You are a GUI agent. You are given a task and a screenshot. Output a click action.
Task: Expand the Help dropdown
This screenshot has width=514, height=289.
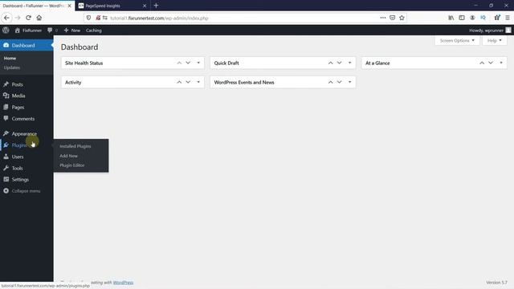495,41
